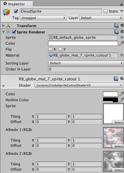Click the Inspector lock icon
Viewport: 124px width, 173px height.
coord(121,4)
